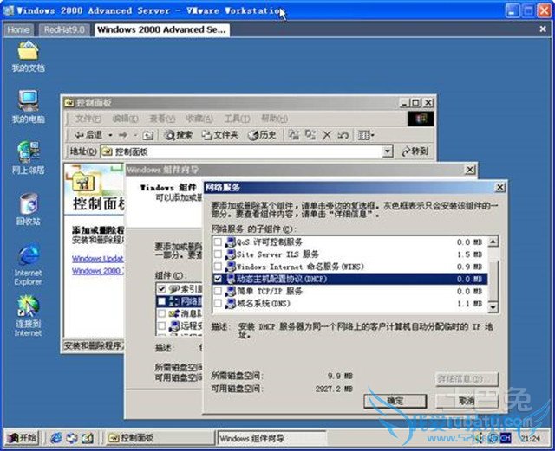Screen dimensions: 555x451
Task: Select the Network Neighborhood desktop icon
Action: pos(28,158)
